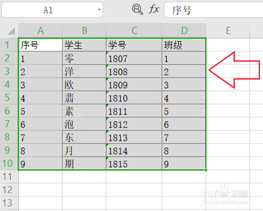Image resolution: width=263 pixels, height=211 pixels.
Task: Select column D header
Action: [x=184, y=30]
